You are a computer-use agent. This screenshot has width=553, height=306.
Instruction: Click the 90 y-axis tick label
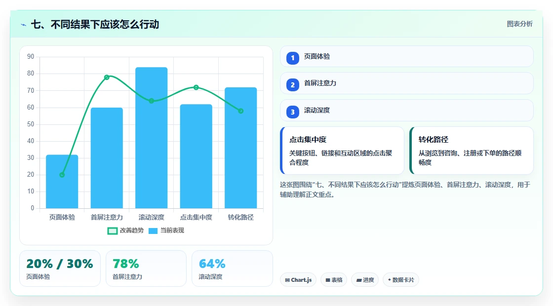[x=31, y=57]
